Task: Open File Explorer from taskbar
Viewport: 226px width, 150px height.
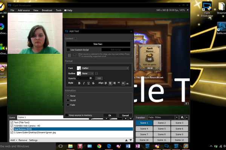Action: (x=70, y=146)
